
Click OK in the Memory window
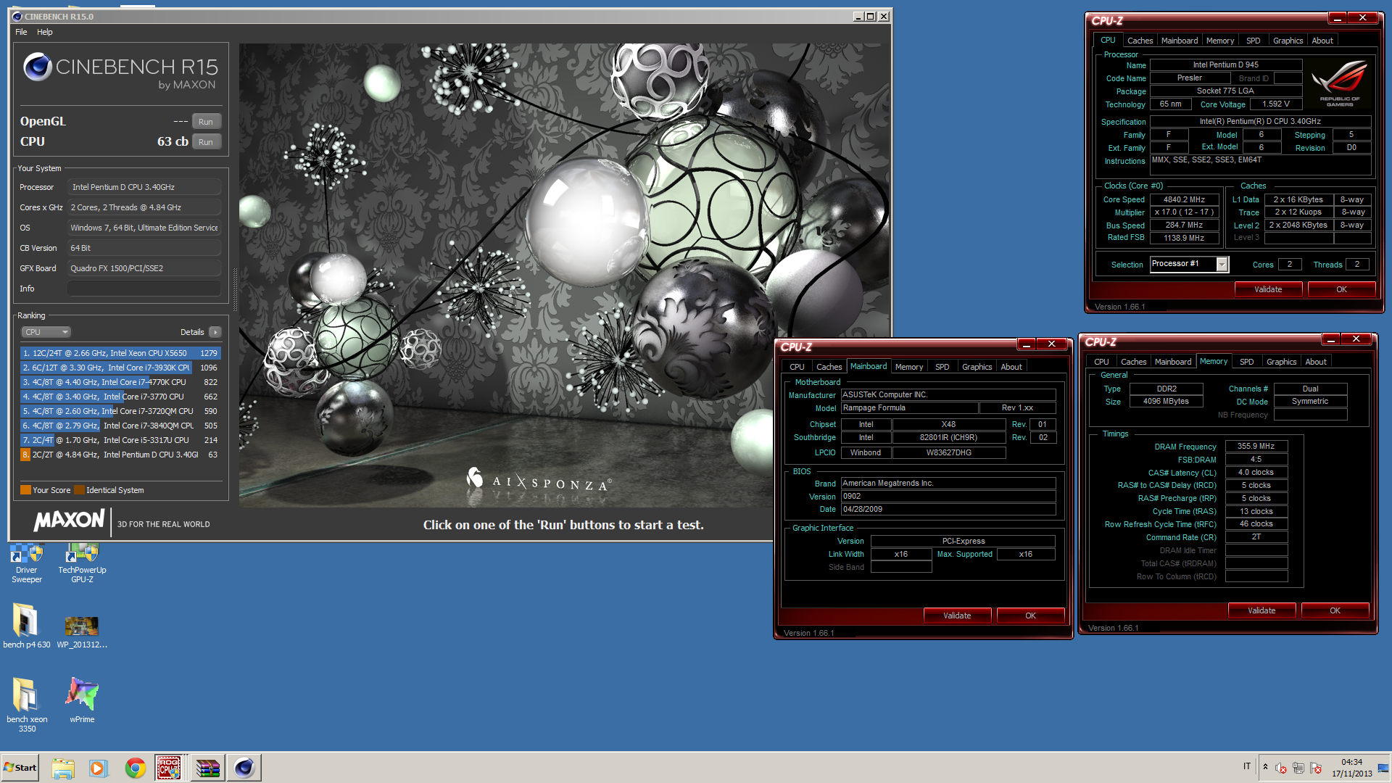pos(1335,610)
